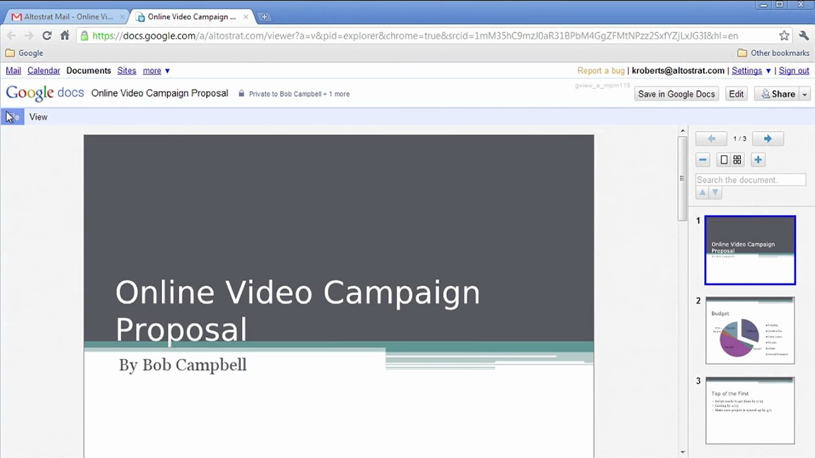This screenshot has height=458, width=815.
Task: Switch to single page view icon
Action: [x=724, y=160]
